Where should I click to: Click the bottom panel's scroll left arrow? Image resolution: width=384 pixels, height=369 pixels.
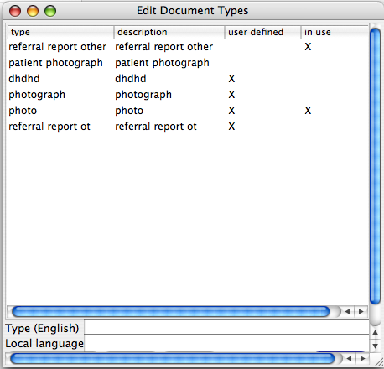pyautogui.click(x=349, y=358)
